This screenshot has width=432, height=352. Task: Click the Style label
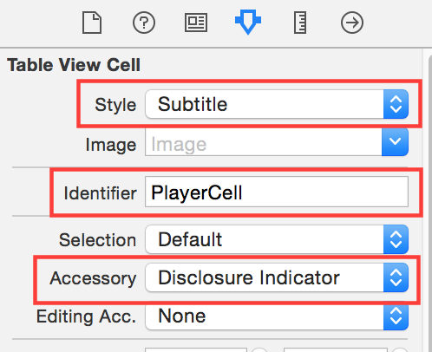pyautogui.click(x=115, y=105)
